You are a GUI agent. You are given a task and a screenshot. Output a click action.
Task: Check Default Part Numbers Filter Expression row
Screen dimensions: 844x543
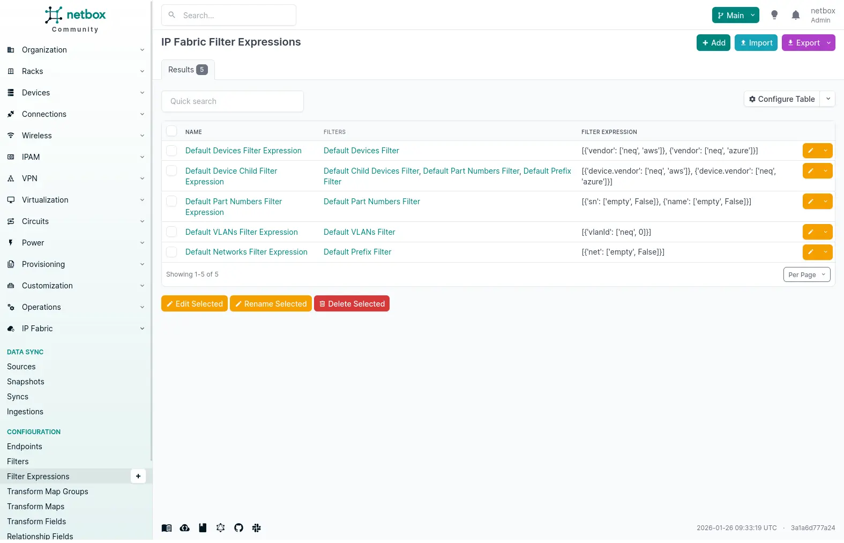tap(171, 202)
